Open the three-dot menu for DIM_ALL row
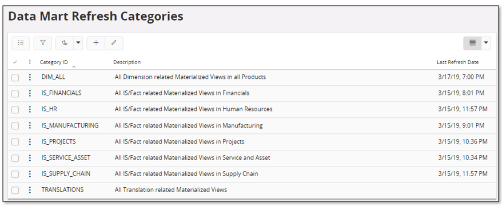502x206 pixels. tap(30, 77)
